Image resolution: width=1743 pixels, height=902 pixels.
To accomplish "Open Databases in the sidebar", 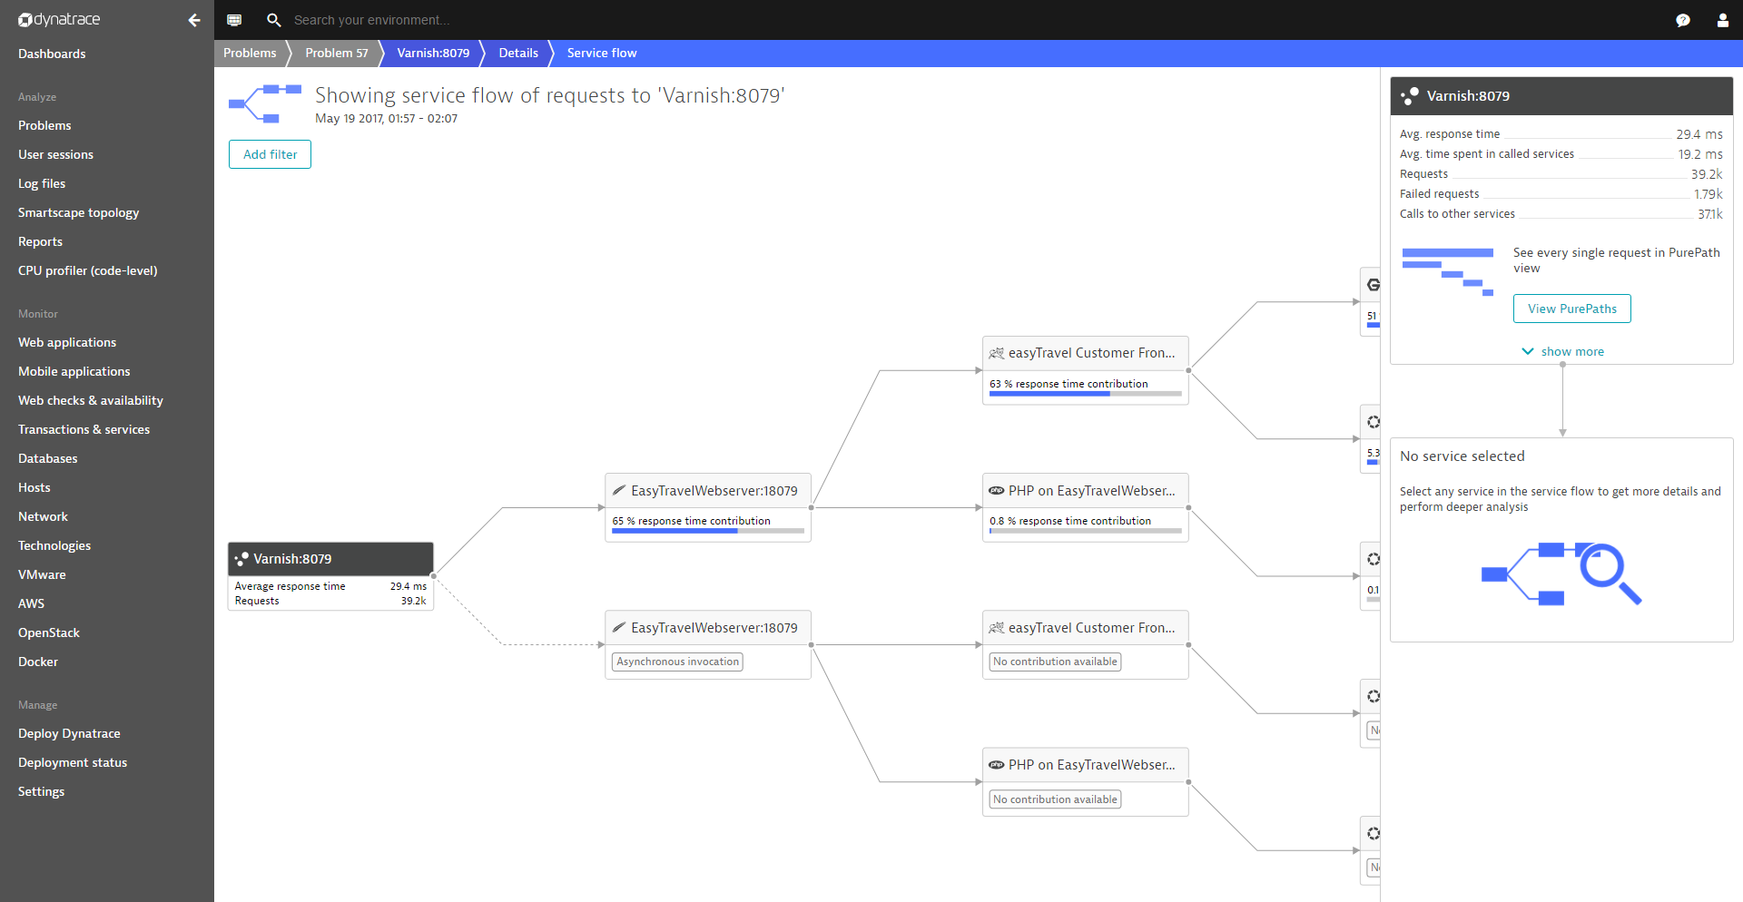I will [x=47, y=459].
